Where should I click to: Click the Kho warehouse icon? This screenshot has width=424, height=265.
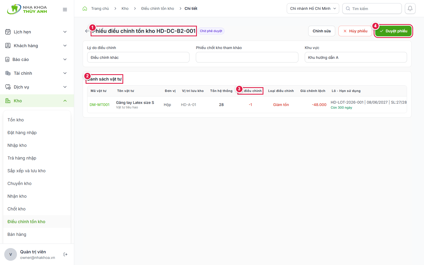tap(8, 101)
